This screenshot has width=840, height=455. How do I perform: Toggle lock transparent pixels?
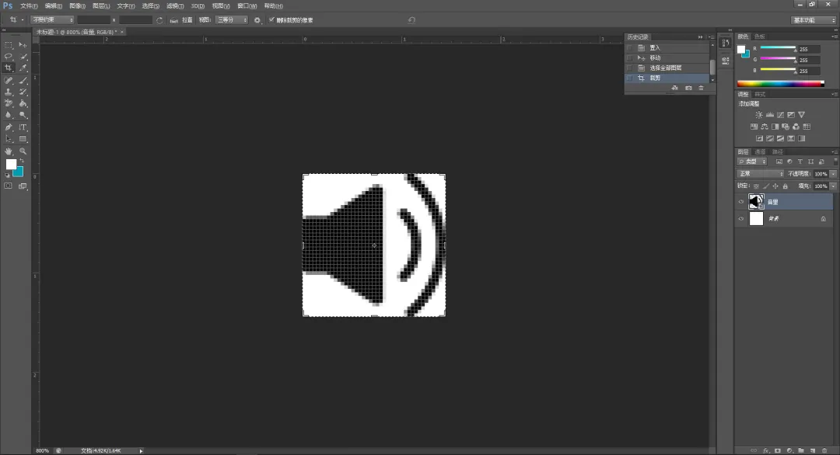[x=757, y=186]
